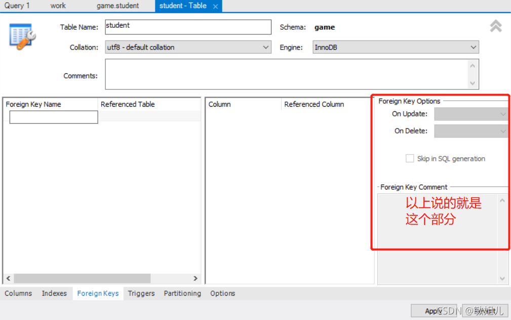Switch to the Query 1 tab

pyautogui.click(x=17, y=6)
